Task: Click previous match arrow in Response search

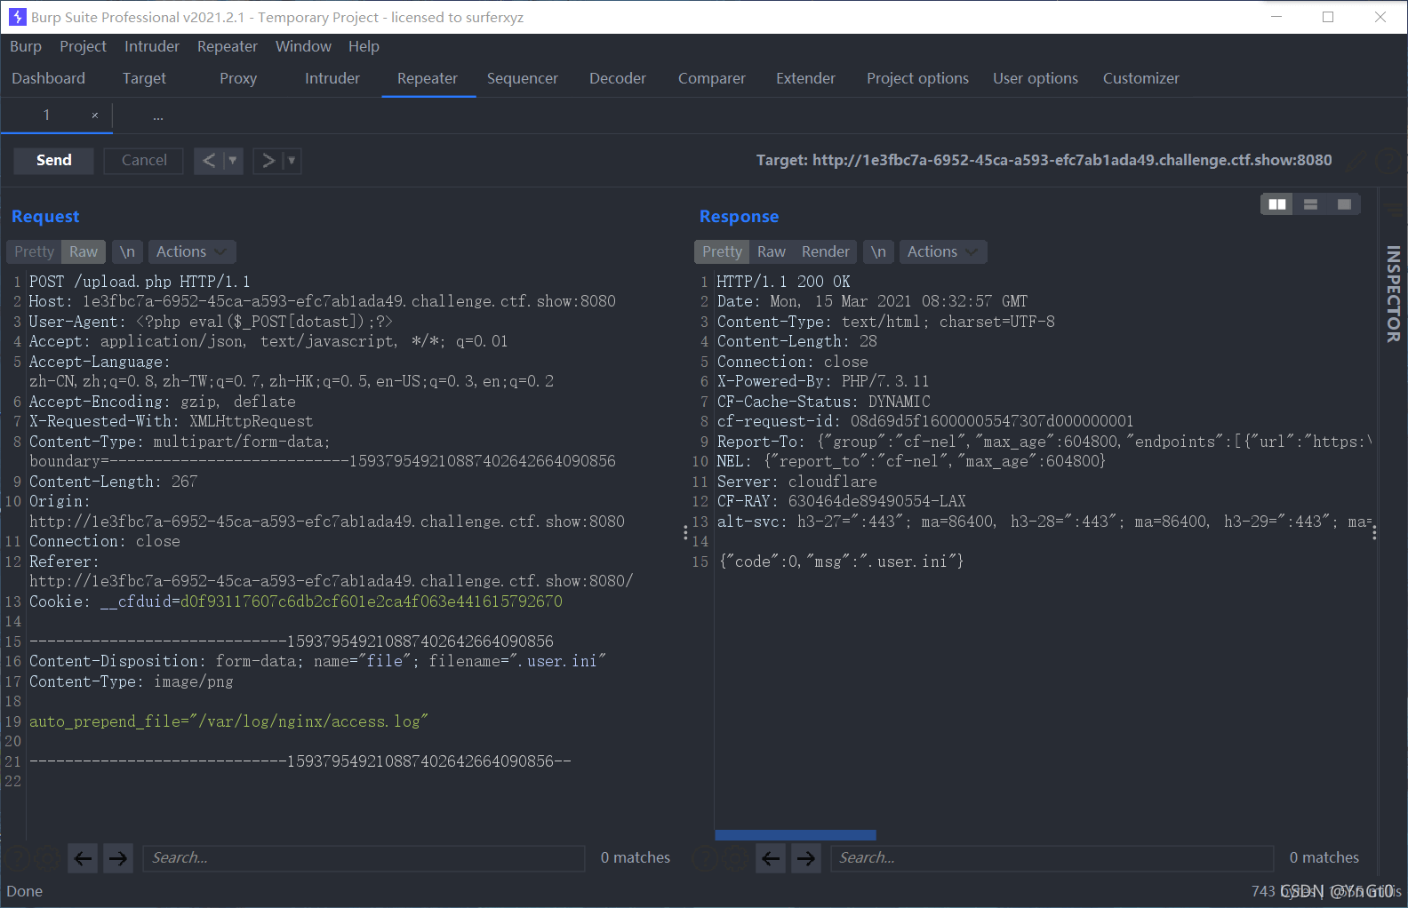Action: (x=771, y=858)
